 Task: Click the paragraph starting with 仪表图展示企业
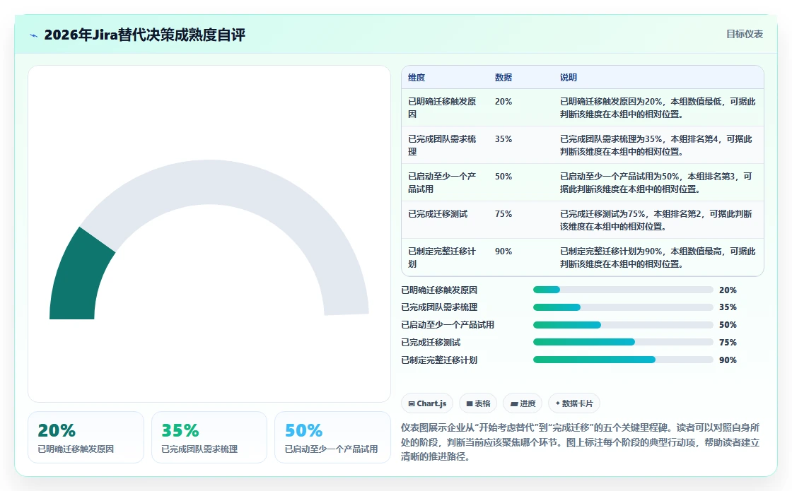click(x=581, y=442)
